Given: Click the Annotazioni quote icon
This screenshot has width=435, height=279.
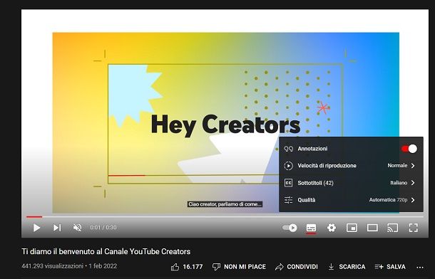Looking at the screenshot, I should pyautogui.click(x=289, y=149).
